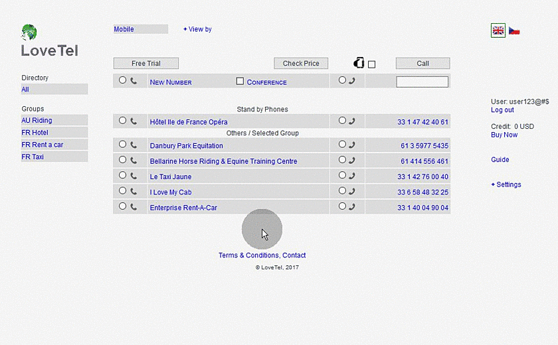Select the right radio button for Hôtel Ile de France Opéra

click(342, 121)
